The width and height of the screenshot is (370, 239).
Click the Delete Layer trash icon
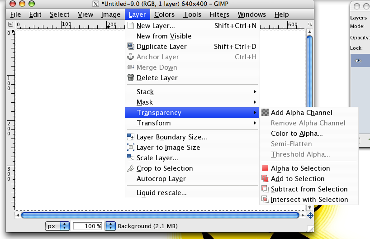click(130, 77)
